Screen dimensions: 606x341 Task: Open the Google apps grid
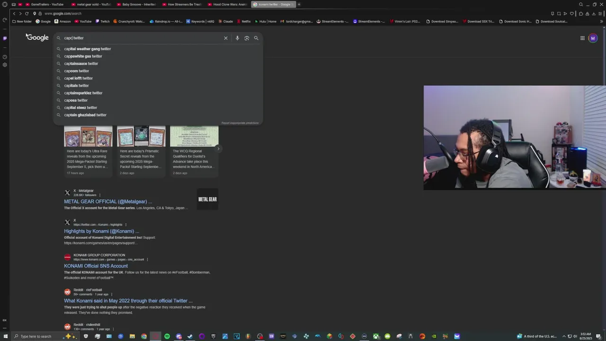click(x=582, y=38)
